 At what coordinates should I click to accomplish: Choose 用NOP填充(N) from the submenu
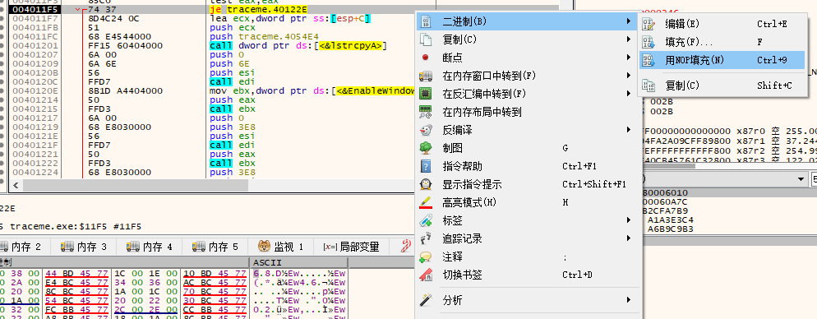coord(722,60)
